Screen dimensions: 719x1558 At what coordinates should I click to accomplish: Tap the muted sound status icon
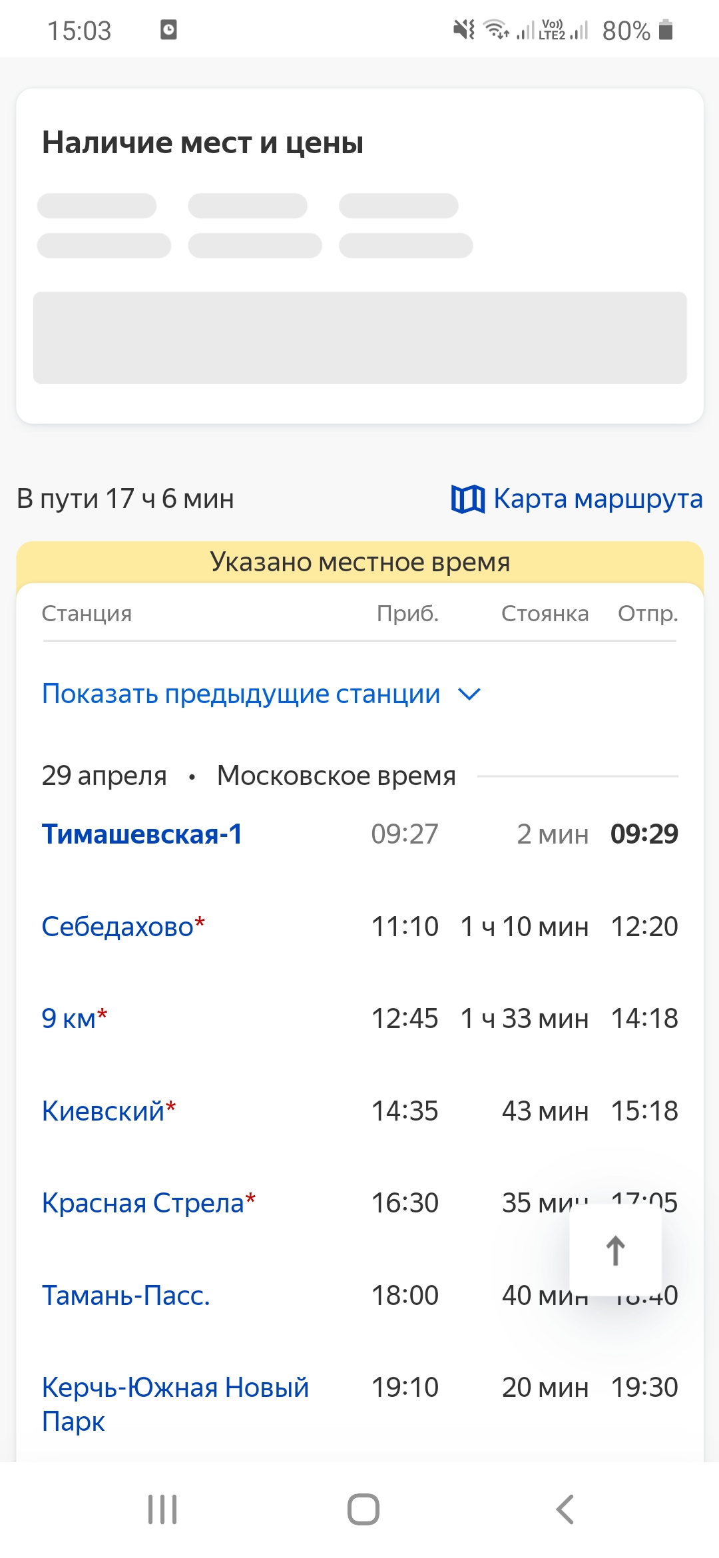click(x=463, y=30)
